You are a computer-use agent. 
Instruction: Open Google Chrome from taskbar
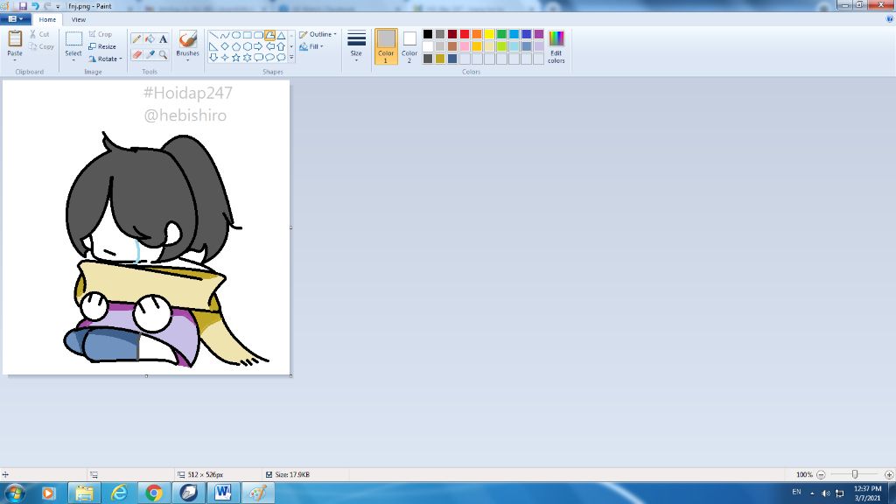153,493
